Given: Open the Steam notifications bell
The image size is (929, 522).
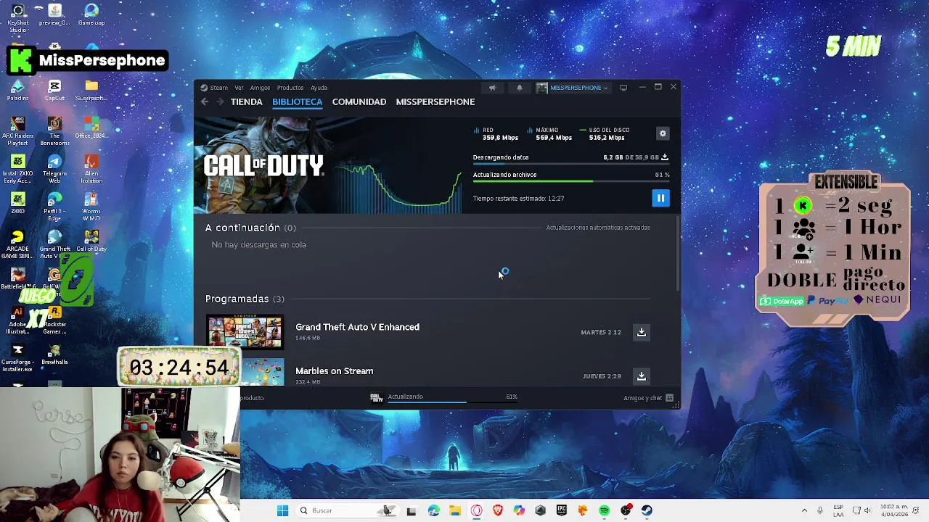Looking at the screenshot, I should tap(519, 88).
